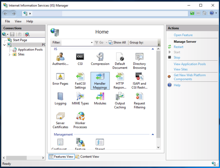Select the Handler Mappings icon
This screenshot has height=168, width=220.
tap(100, 81)
